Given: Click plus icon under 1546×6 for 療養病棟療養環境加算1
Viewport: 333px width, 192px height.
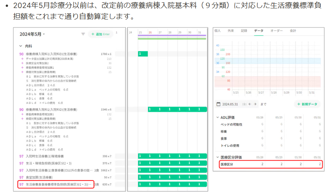Looking at the screenshot, I should [22, 114].
